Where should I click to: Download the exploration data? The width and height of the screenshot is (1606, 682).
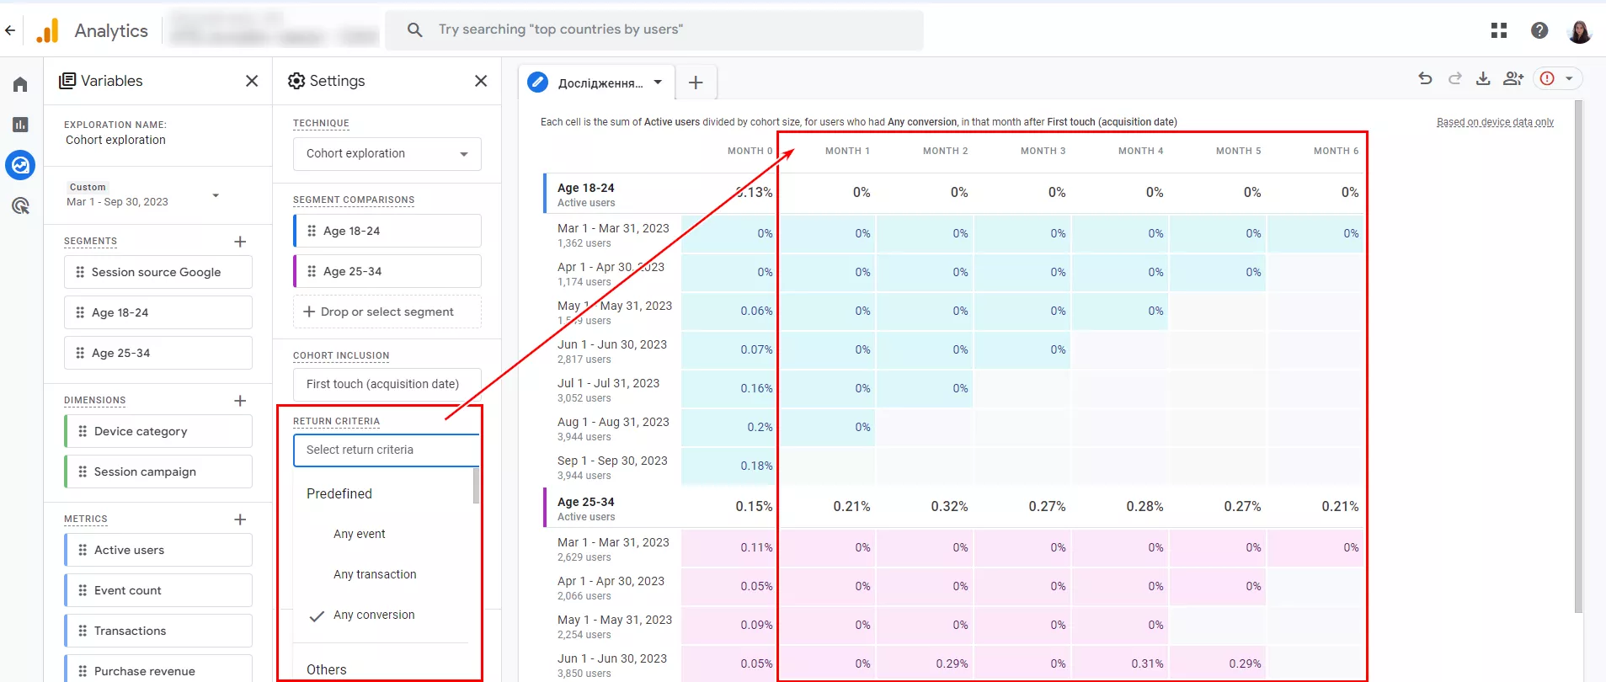(x=1483, y=78)
